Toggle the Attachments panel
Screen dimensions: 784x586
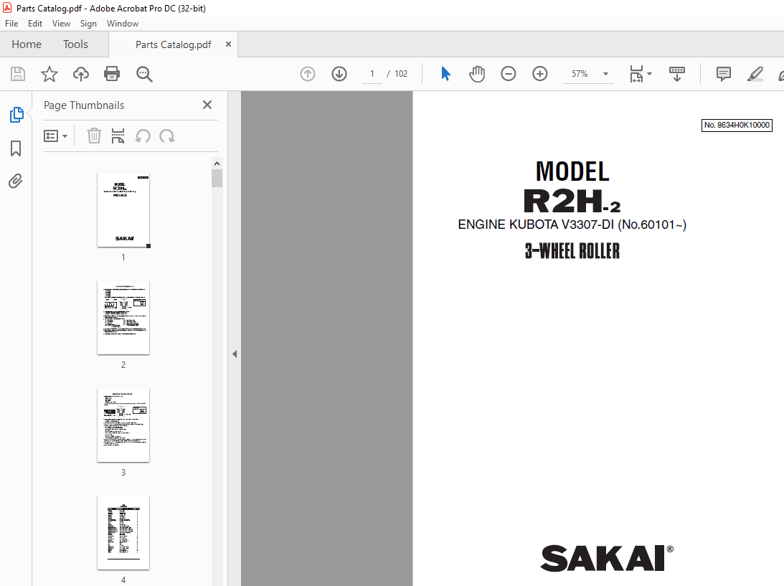(x=15, y=181)
